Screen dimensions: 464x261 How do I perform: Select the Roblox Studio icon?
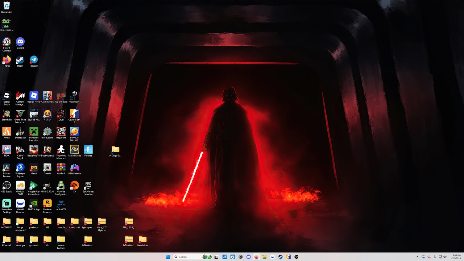click(x=7, y=99)
